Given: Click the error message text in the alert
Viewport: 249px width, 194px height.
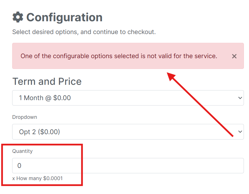Looking at the screenshot, I should (119, 56).
